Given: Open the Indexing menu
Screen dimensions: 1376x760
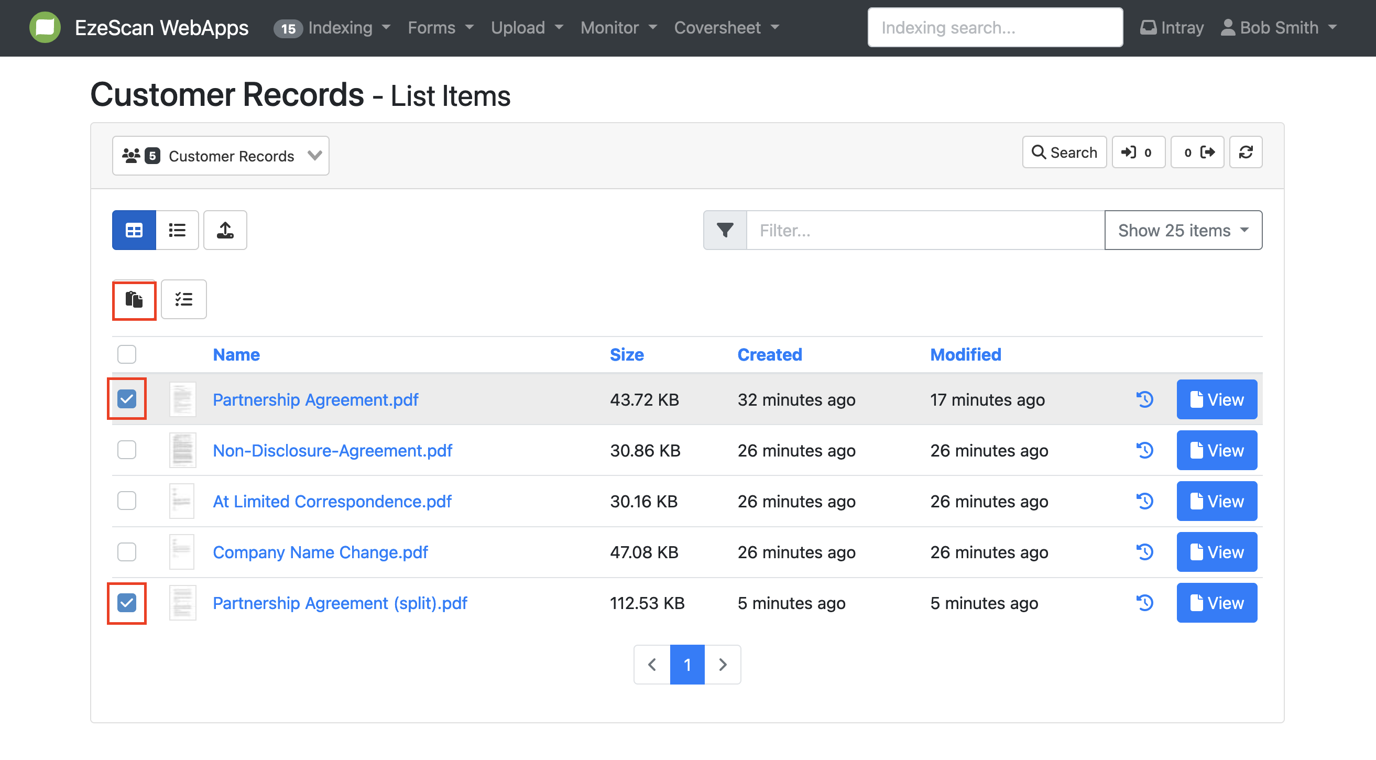Looking at the screenshot, I should (x=340, y=28).
